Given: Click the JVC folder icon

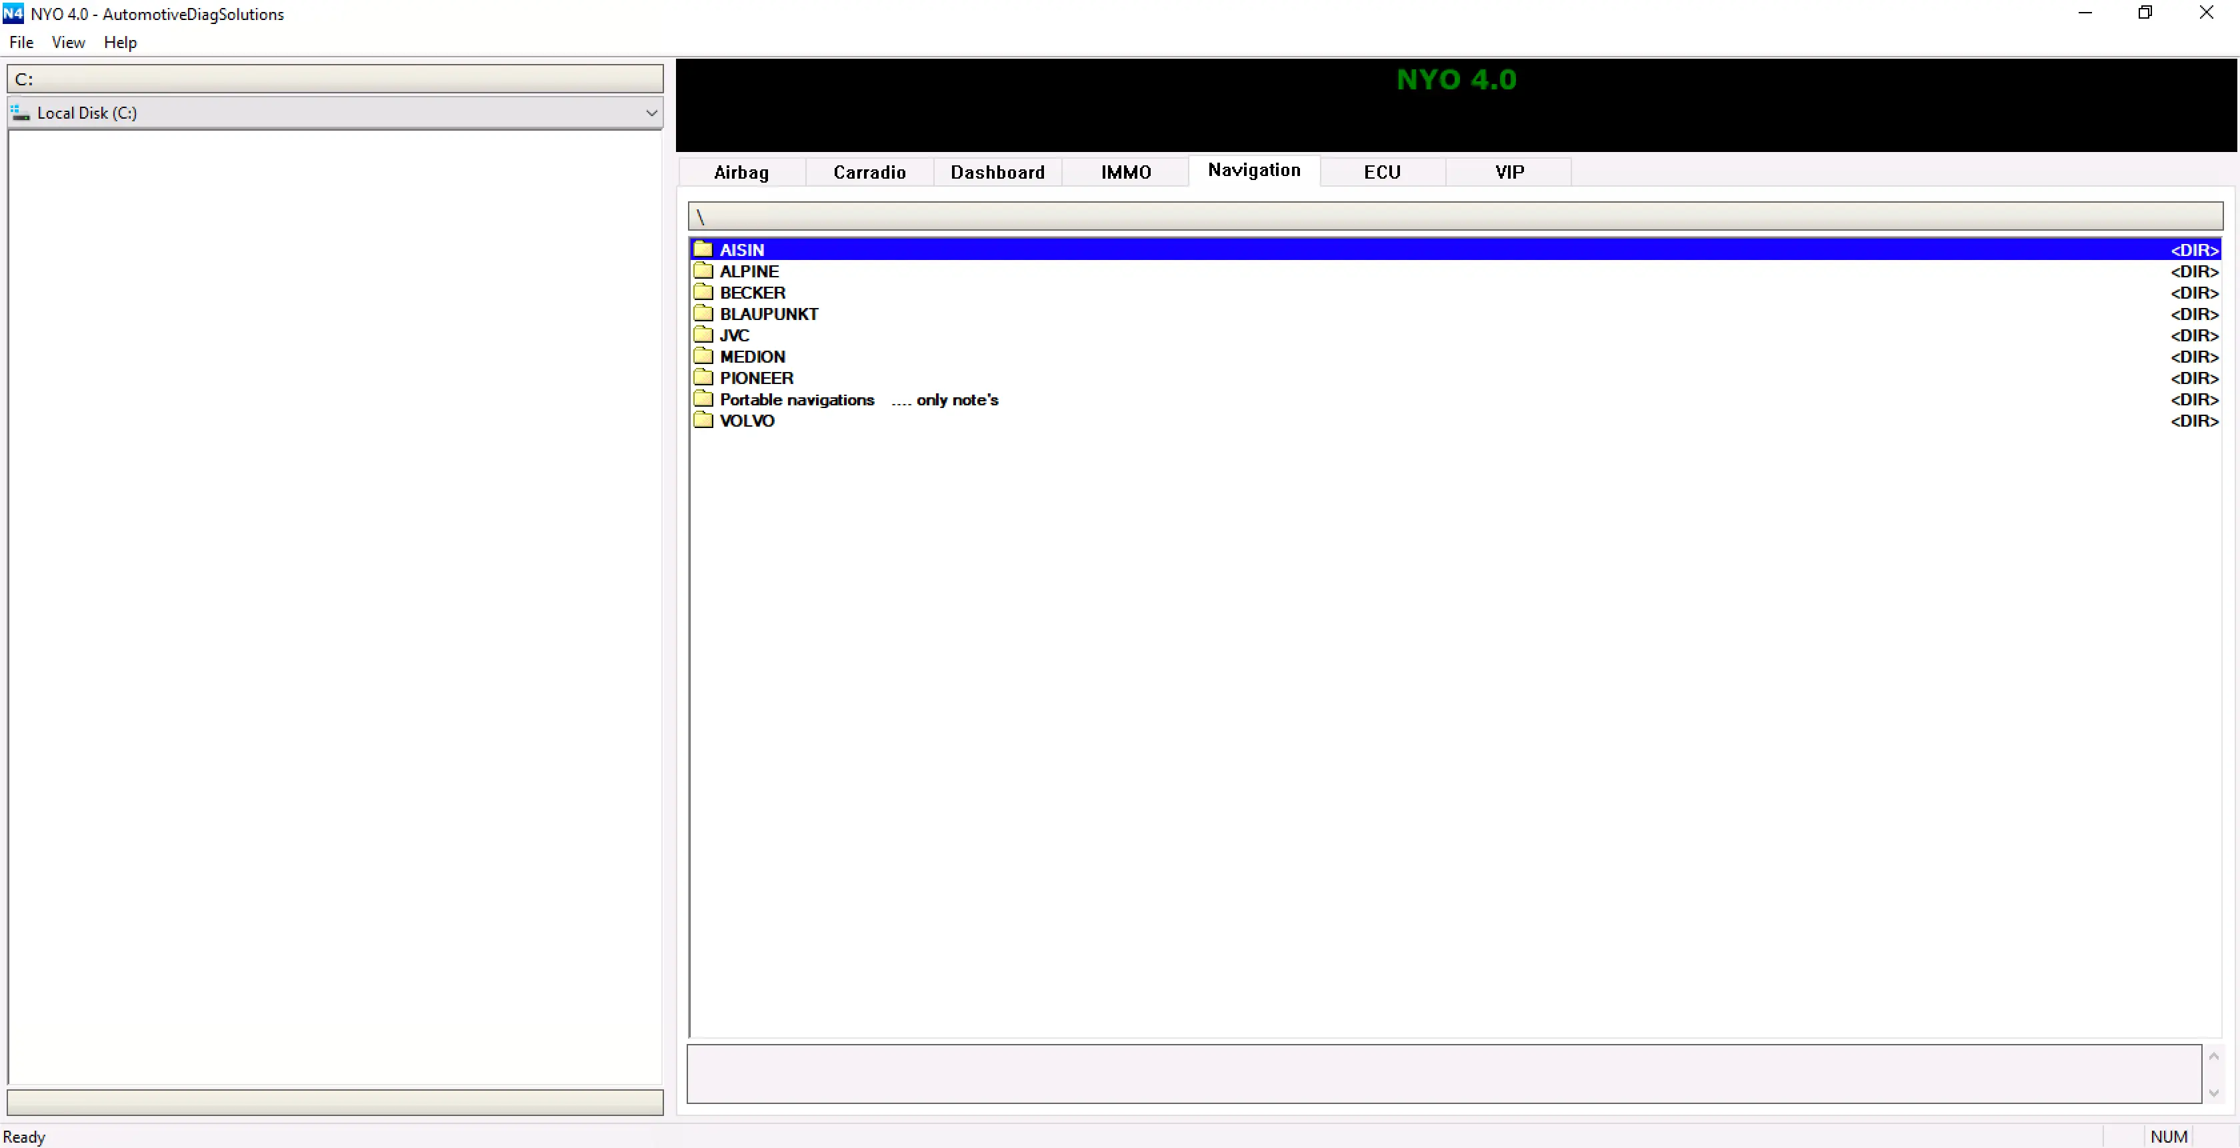Looking at the screenshot, I should pyautogui.click(x=703, y=335).
